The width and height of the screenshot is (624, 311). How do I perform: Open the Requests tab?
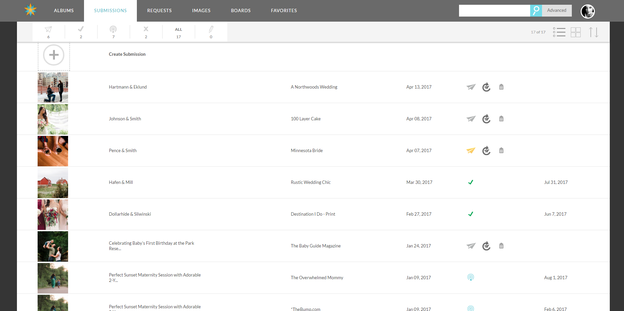click(159, 10)
